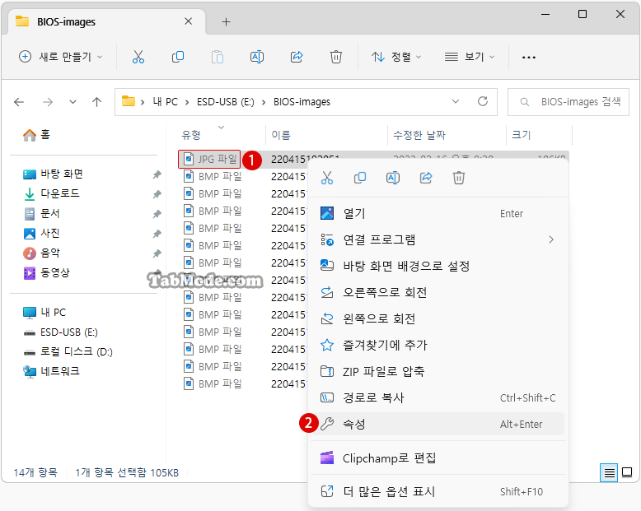Select 경로로 복사 in the context menu
Image resolution: width=641 pixels, height=511 pixels.
tap(437, 397)
